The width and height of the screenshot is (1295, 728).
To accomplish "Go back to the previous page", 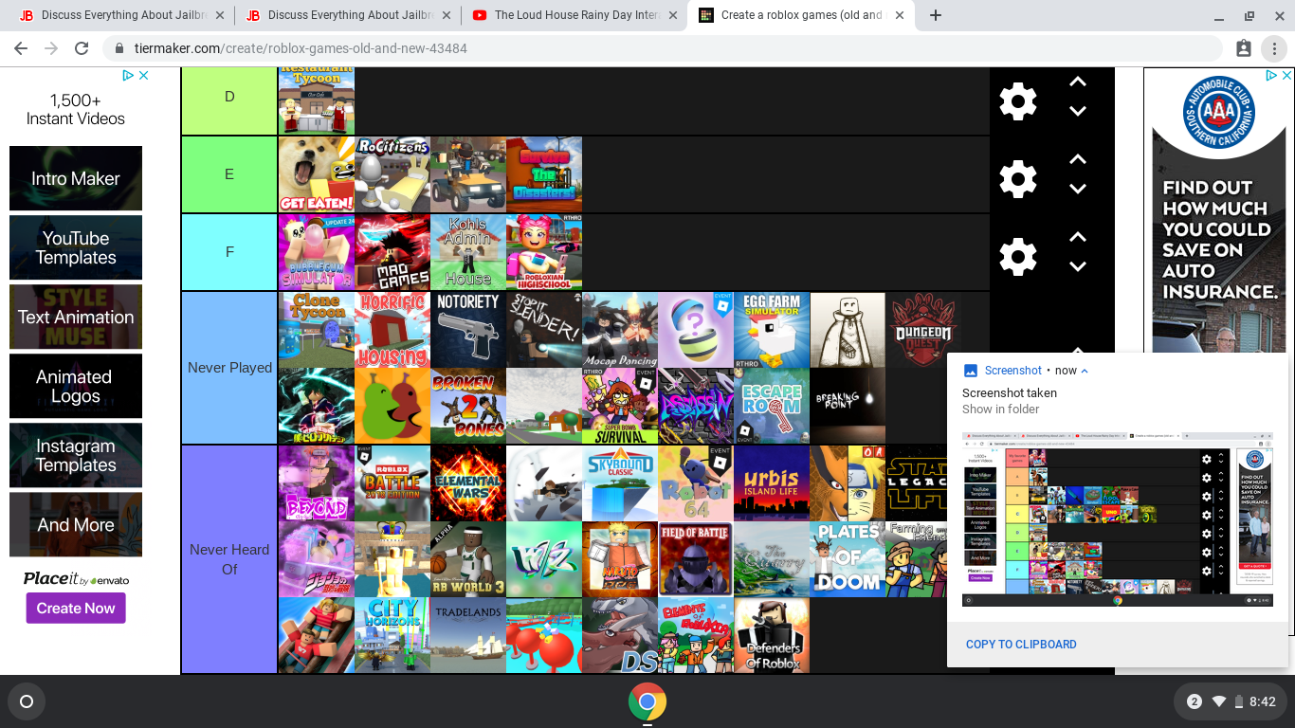I will tap(21, 48).
